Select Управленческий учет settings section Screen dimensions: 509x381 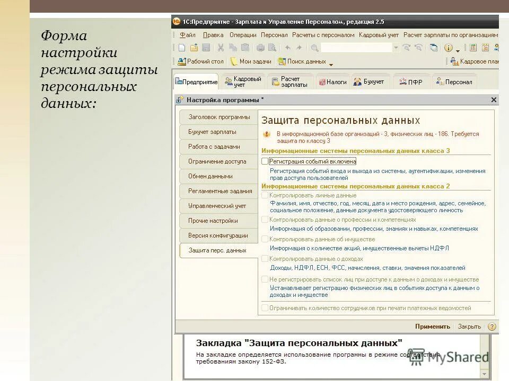[219, 206]
